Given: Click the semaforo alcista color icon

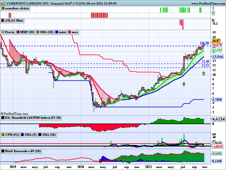Looking at the screenshot, I should coord(3,8).
